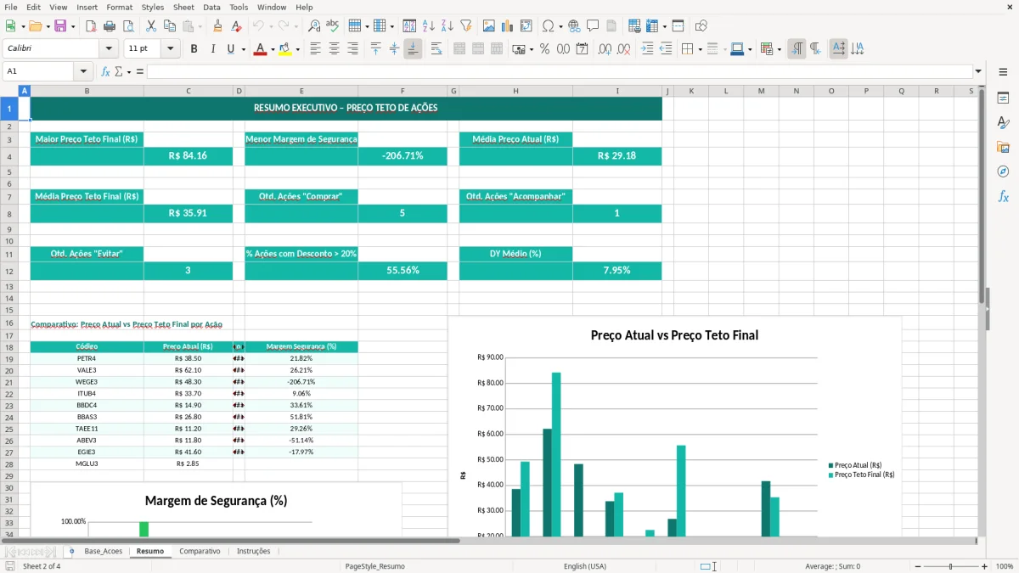
Task: Open the Data menu
Action: coord(211,7)
